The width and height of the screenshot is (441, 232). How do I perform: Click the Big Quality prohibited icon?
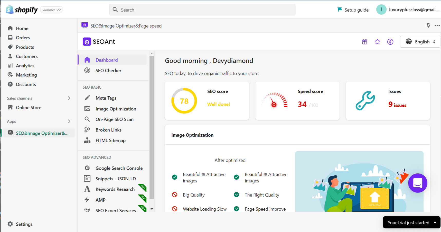175,195
